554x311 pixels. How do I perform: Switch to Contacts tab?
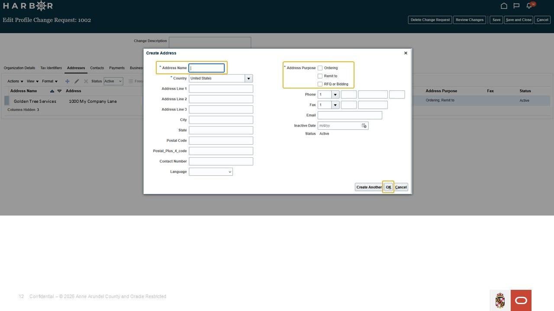(x=97, y=68)
